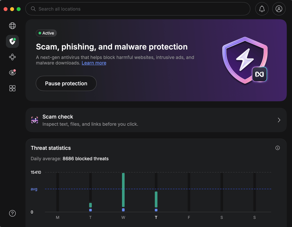The height and width of the screenshot is (227, 292).
Task: Click the shield lightning illustration
Action: tap(245, 60)
